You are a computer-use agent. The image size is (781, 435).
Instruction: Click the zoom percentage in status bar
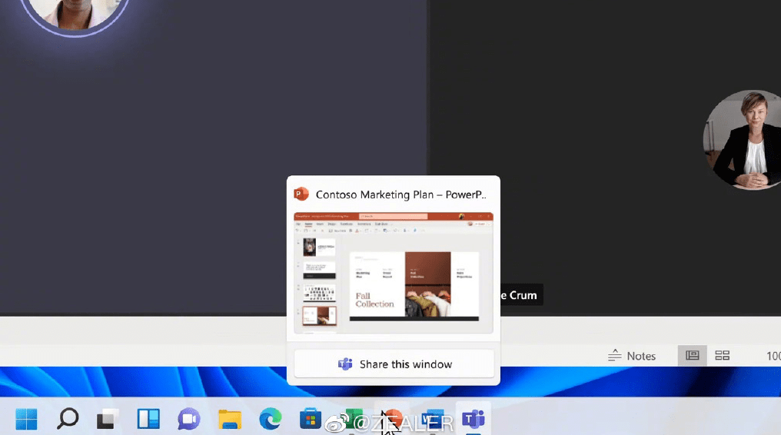[773, 356]
